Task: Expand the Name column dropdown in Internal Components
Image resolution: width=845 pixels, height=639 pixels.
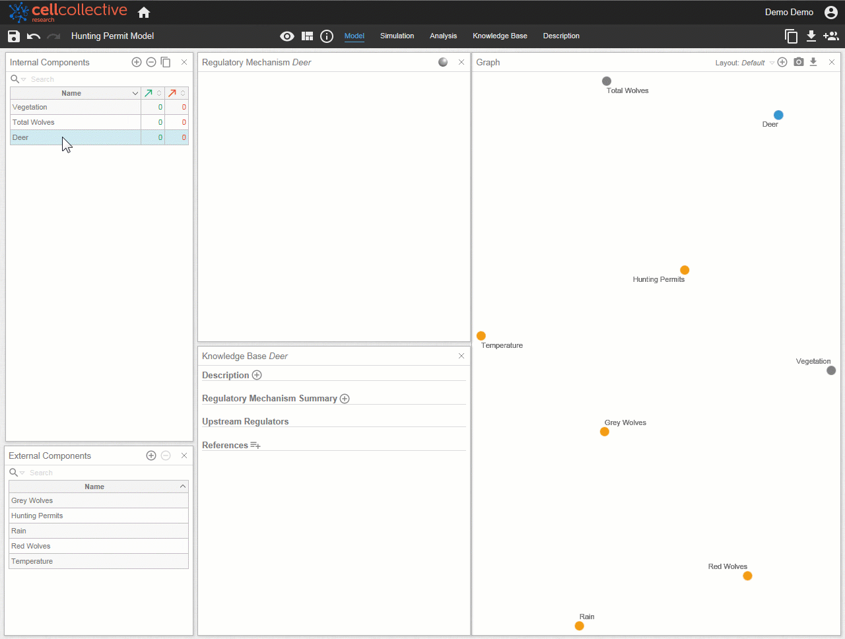Action: (x=135, y=93)
